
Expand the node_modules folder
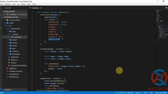[5, 20]
